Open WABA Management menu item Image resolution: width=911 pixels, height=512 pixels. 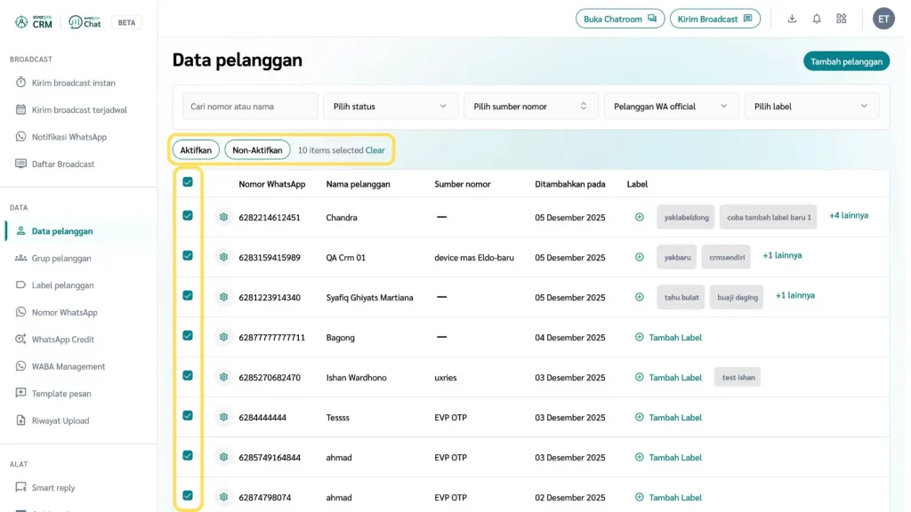68,366
